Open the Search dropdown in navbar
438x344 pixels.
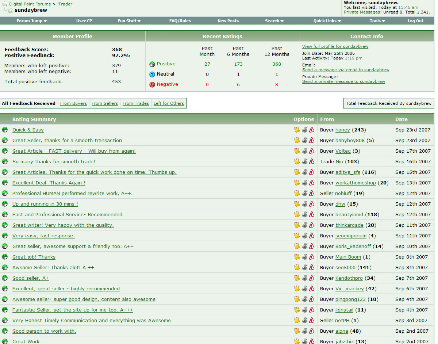point(274,21)
